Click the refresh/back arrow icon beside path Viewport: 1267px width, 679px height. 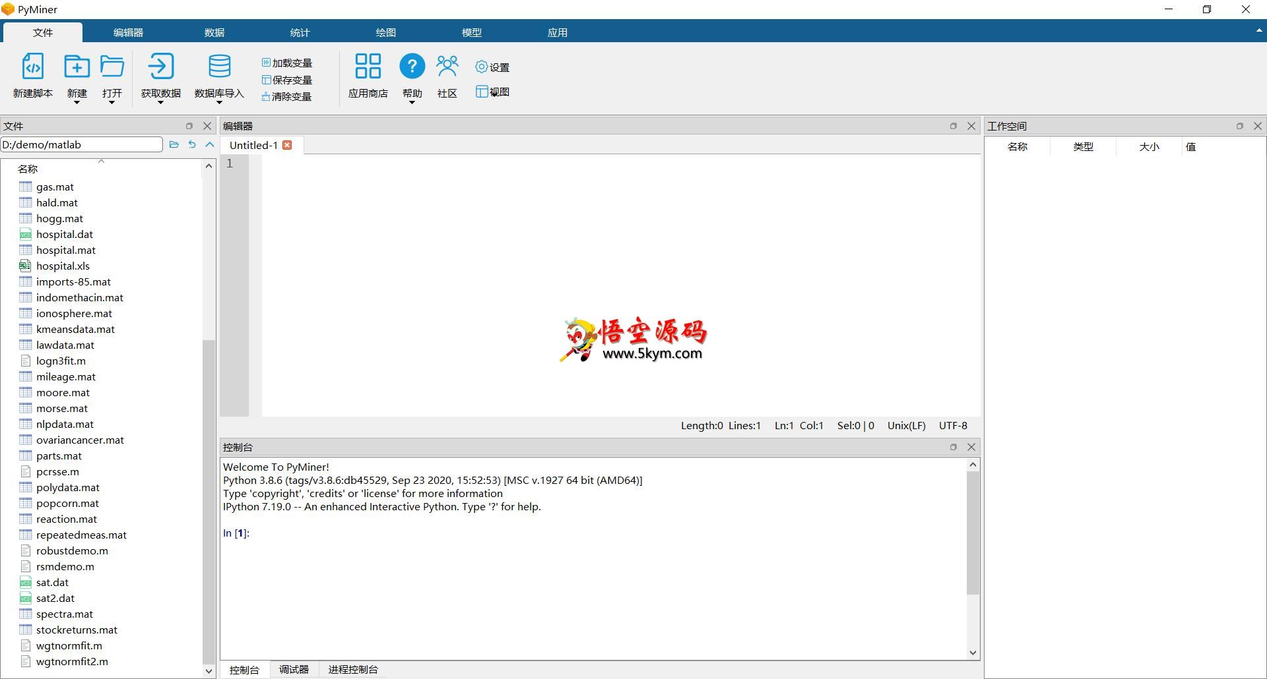(192, 144)
